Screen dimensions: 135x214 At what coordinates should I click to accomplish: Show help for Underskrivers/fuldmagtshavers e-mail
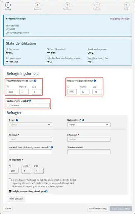point(52,147)
